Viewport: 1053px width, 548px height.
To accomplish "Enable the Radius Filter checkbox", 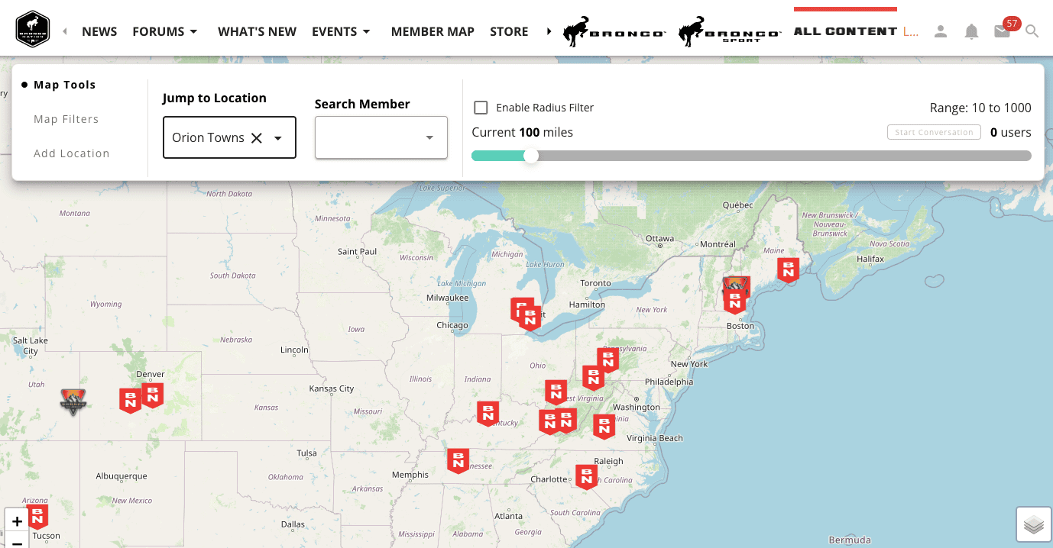I will pos(481,108).
